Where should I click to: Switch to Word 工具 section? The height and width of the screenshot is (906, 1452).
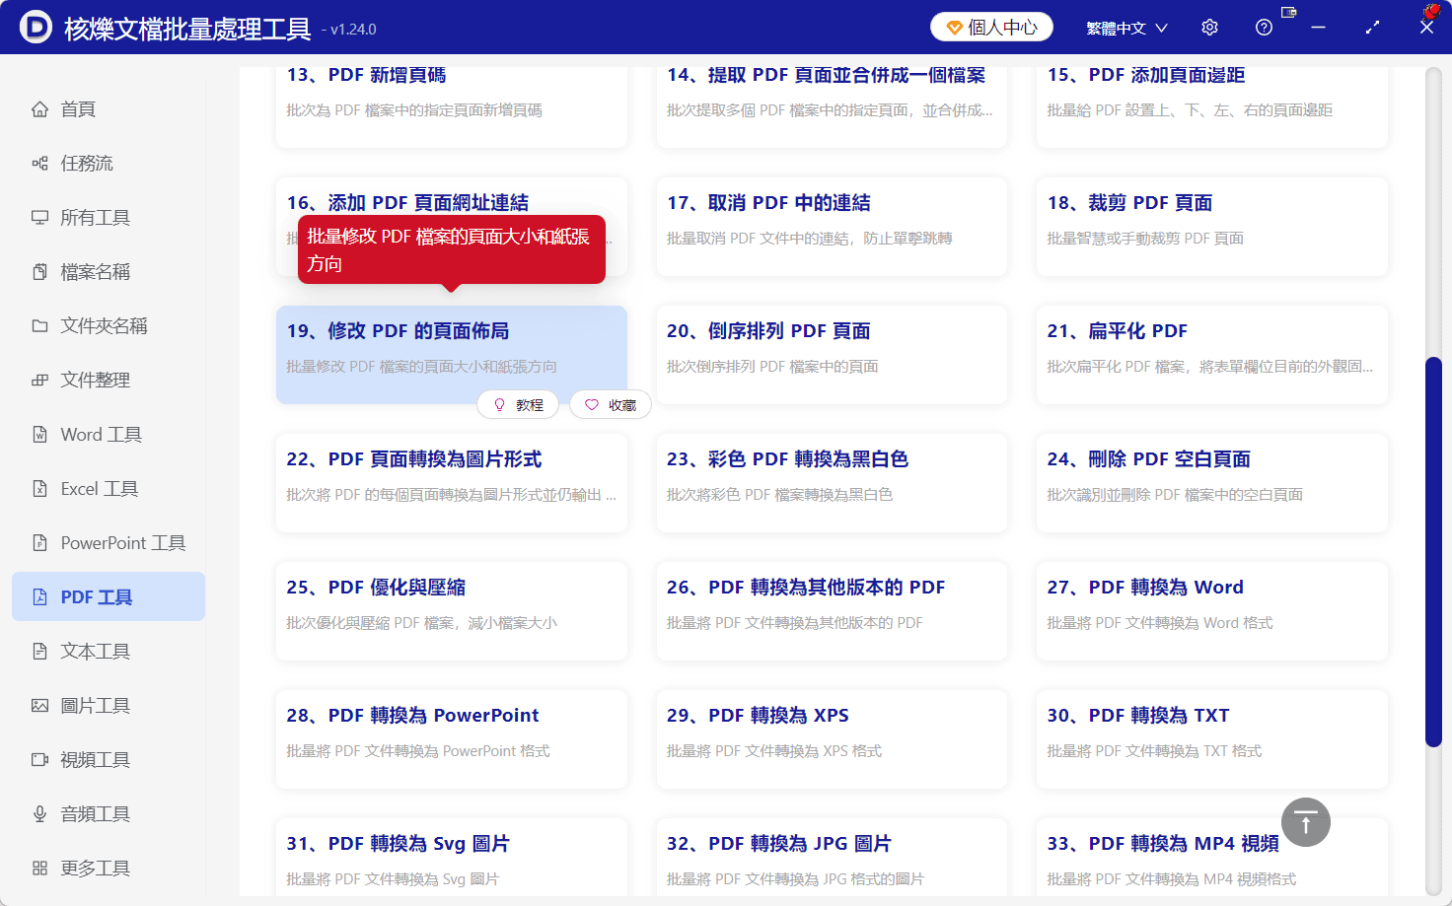109,435
